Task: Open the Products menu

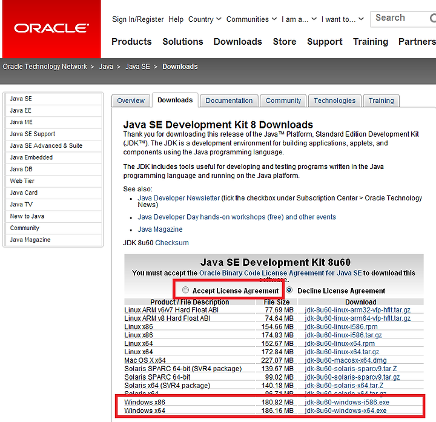Action: pyautogui.click(x=131, y=42)
